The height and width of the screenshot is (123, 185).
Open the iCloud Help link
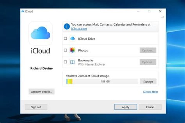point(150,92)
